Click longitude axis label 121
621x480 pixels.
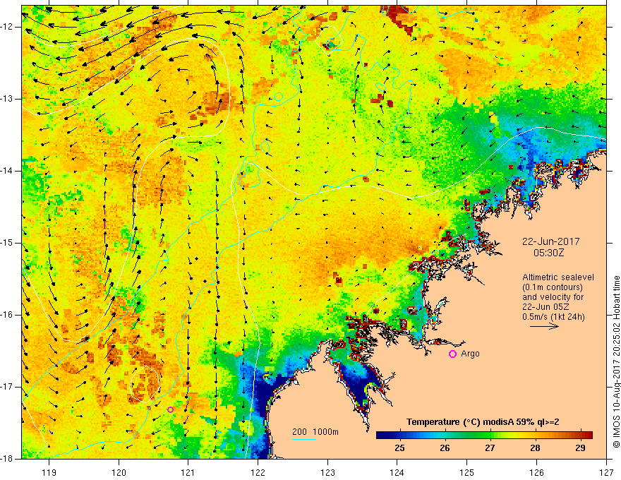[188, 472]
